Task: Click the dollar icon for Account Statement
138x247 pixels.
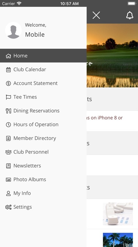Action: click(x=8, y=83)
